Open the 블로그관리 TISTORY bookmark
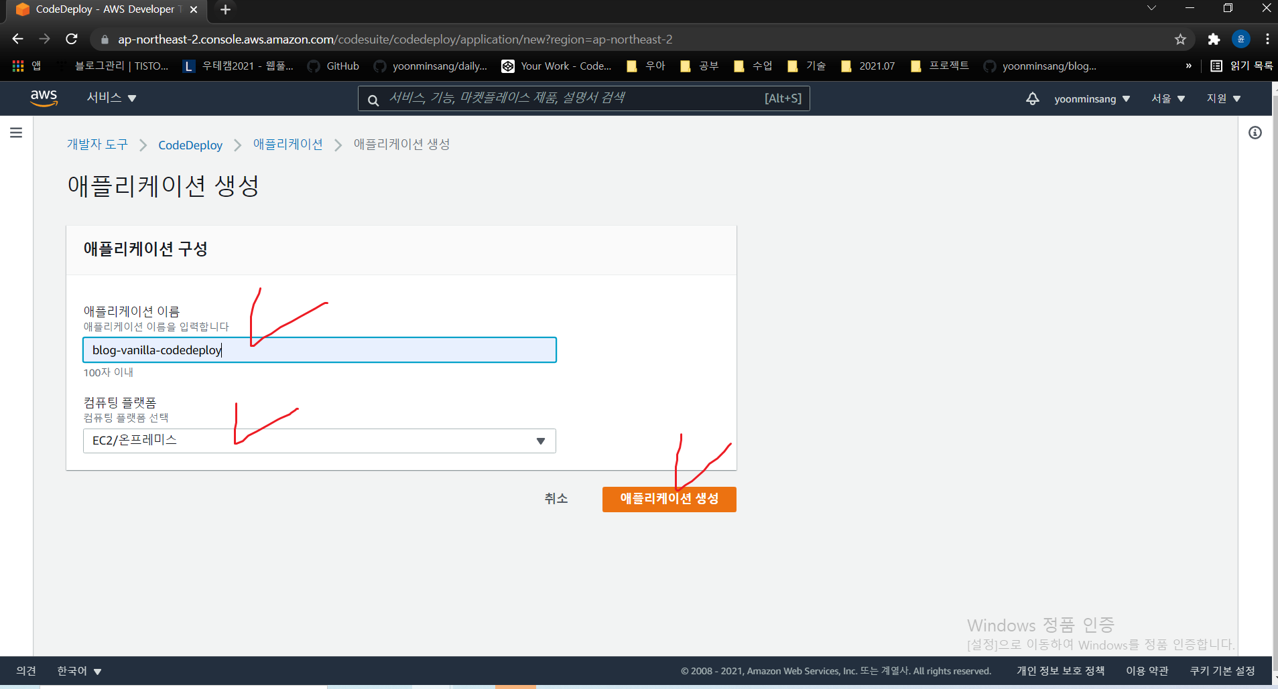The image size is (1278, 689). [x=113, y=66]
